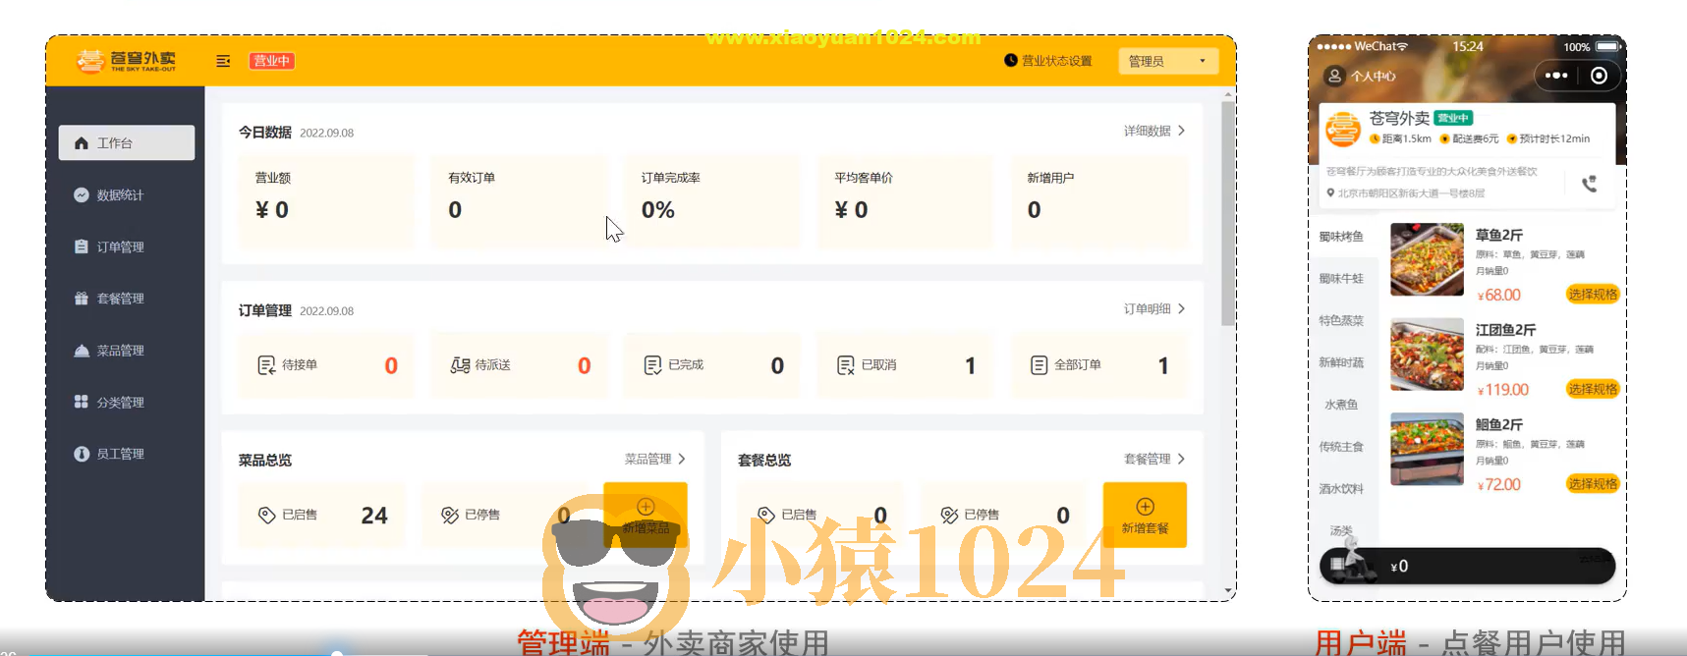Click the 营业额 data card

[326, 200]
